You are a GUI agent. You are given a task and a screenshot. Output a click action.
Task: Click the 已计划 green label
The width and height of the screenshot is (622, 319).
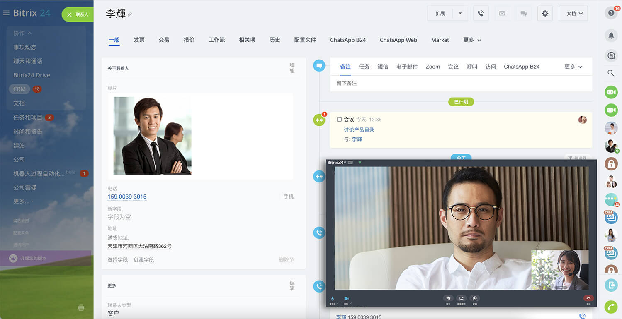[461, 102]
